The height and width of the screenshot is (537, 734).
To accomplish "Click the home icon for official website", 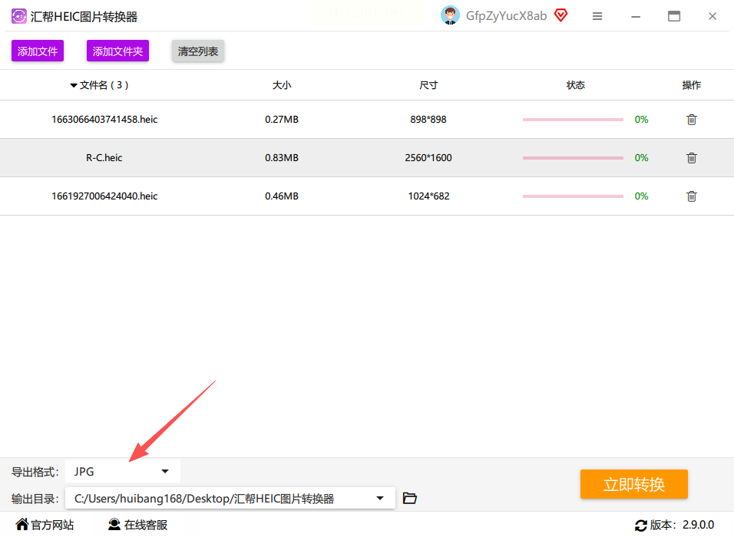I will [x=22, y=525].
